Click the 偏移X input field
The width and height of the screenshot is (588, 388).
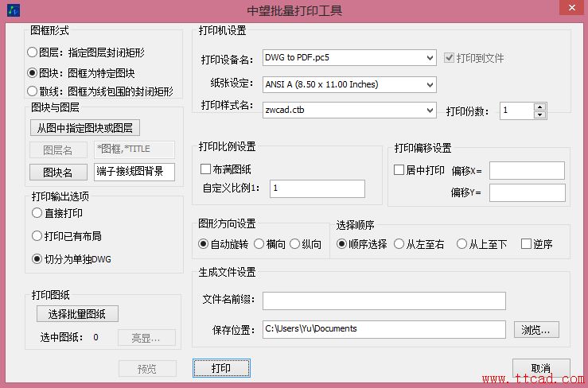click(x=527, y=171)
